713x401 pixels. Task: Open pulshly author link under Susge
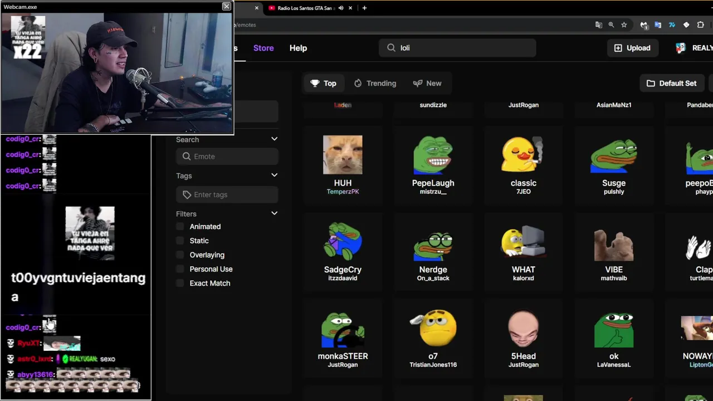614,192
